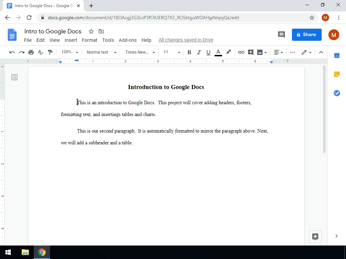Click the Chrome icon in Windows taskbar
Screen dimensions: 346x259
(42, 252)
